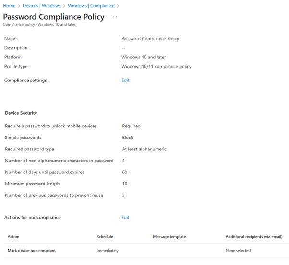289x265 pixels.
Task: Click the Immediately schedule cell
Action: coord(108,250)
